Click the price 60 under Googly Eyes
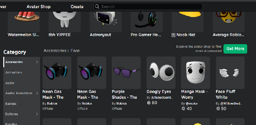The image size is (256, 125). click(x=154, y=103)
